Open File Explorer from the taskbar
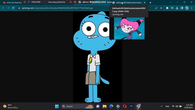 coord(105,106)
